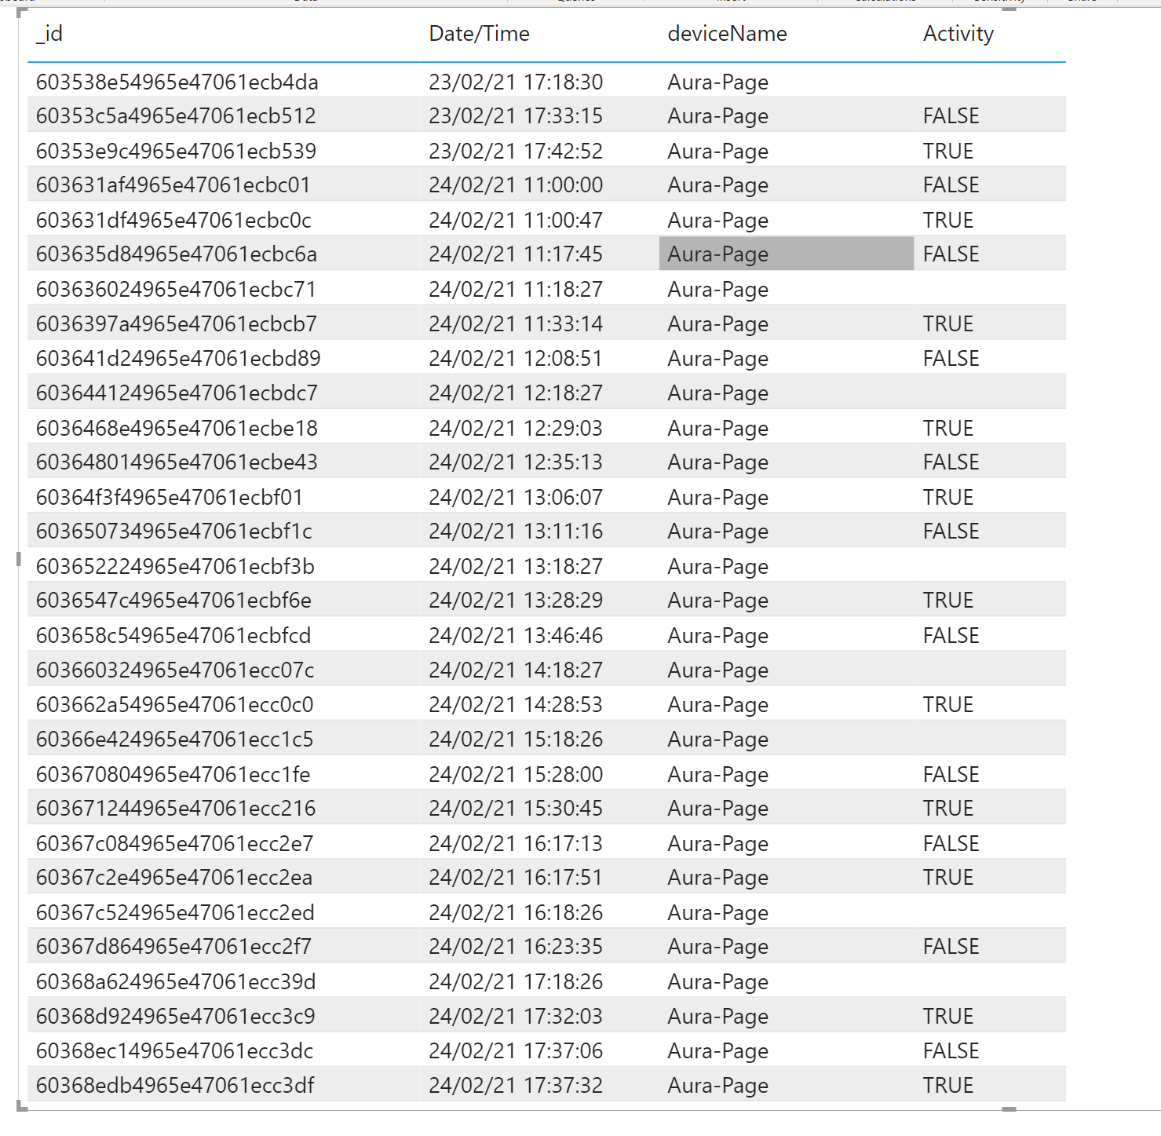Select timestamp 24/02/21 14:18:27

[516, 670]
